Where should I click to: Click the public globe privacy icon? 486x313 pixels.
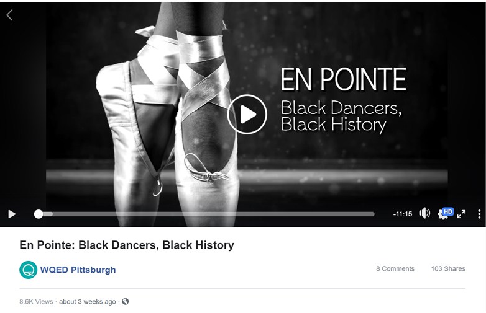click(x=125, y=301)
